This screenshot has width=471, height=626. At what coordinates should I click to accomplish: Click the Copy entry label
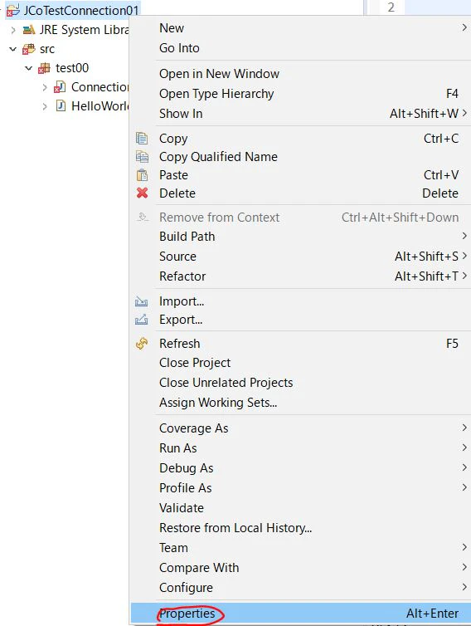click(x=173, y=139)
